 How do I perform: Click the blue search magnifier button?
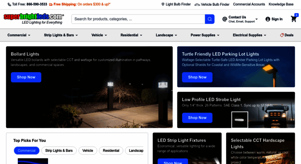pyautogui.click(x=210, y=19)
